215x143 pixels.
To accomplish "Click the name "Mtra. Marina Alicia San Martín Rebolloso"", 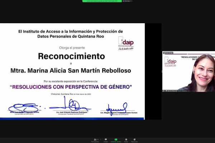I will tap(71, 71).
